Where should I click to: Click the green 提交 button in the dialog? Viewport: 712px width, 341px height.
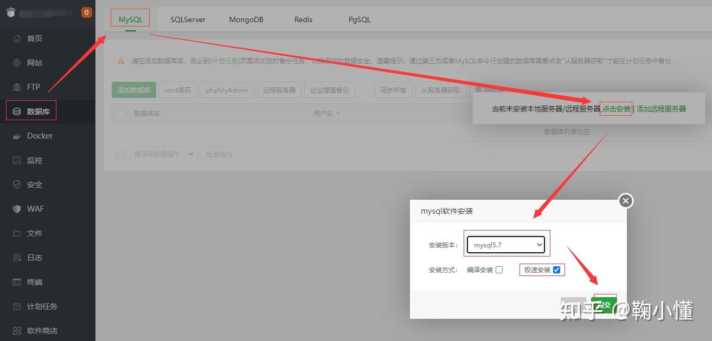604,305
